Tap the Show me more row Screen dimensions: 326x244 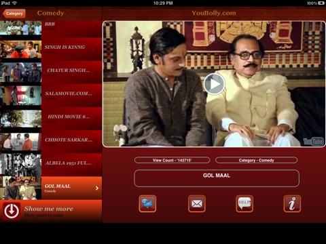point(51,211)
